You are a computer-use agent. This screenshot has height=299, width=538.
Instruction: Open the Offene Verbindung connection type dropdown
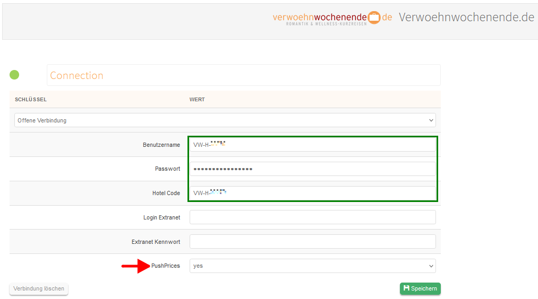pyautogui.click(x=225, y=120)
